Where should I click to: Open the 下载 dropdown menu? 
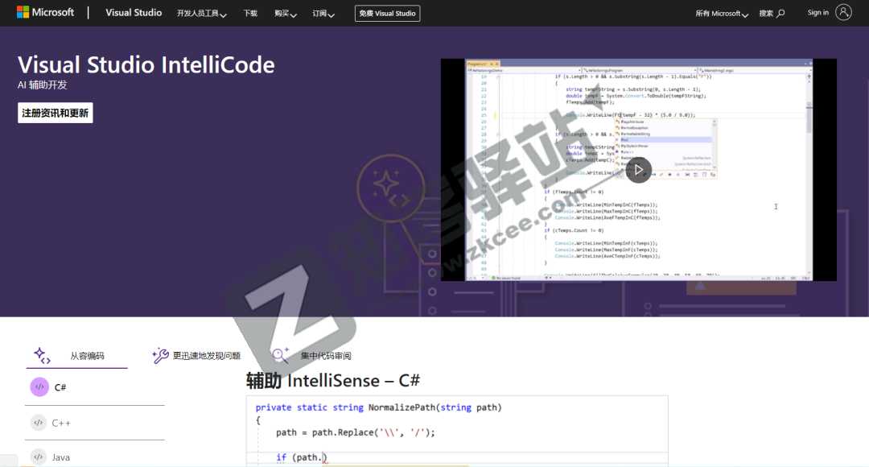click(x=250, y=13)
